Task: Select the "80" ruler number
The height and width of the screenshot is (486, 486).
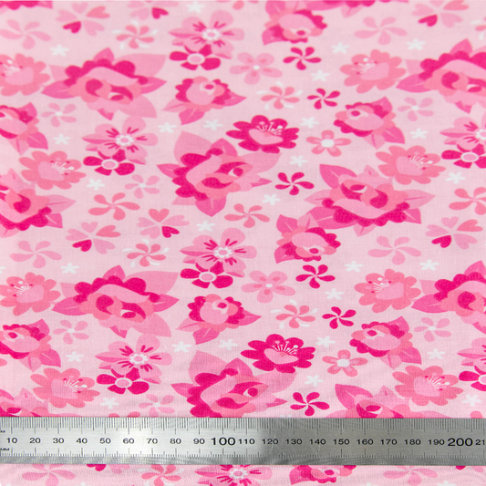Action: coord(175,441)
